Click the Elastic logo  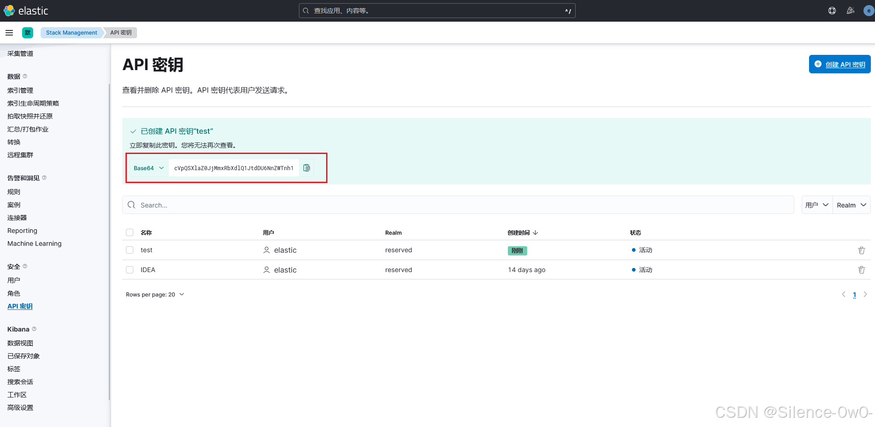coord(26,11)
